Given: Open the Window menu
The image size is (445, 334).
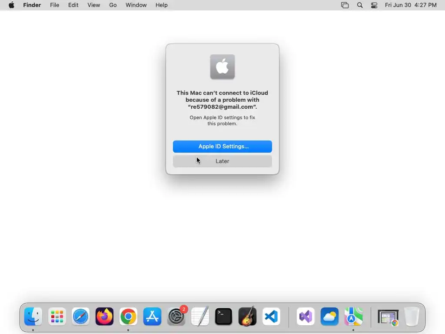Looking at the screenshot, I should 136,5.
